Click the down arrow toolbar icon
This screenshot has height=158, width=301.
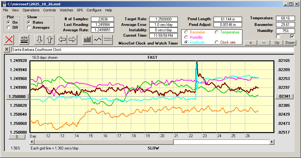(x=39, y=39)
